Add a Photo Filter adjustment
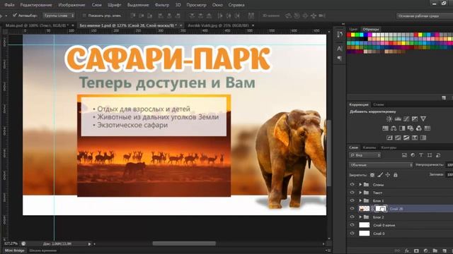Screen dimensions: 453x254 411,128
